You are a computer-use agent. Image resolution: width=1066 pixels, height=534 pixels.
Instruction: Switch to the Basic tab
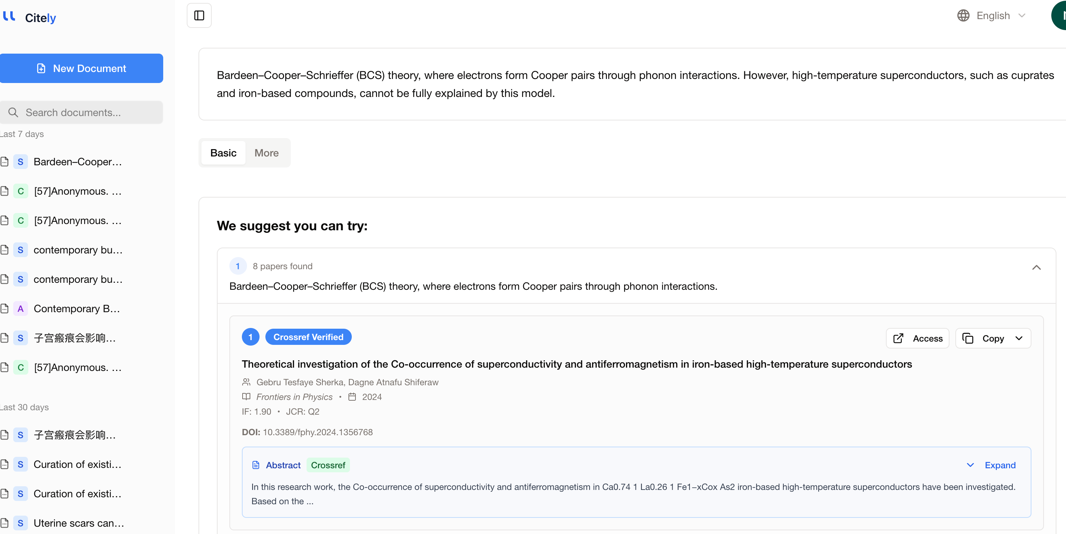click(223, 153)
